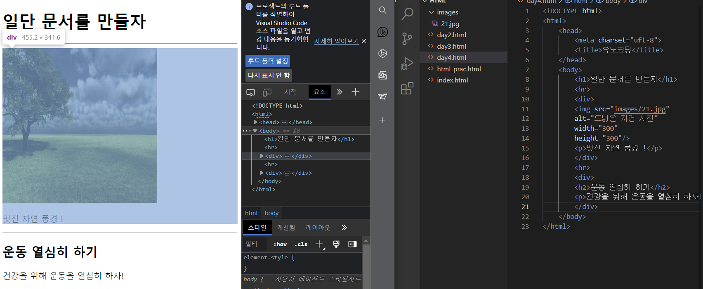
Task: Dismiss the root folder info notification
Action: pos(364,41)
